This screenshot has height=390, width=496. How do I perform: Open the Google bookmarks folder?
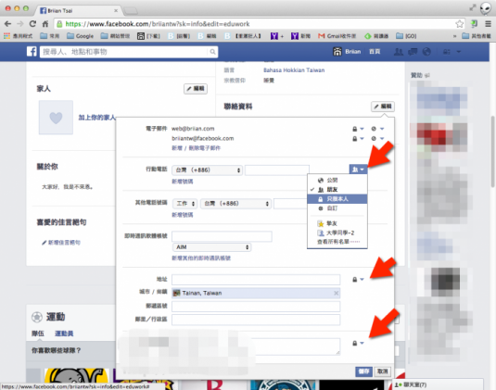pyautogui.click(x=80, y=36)
